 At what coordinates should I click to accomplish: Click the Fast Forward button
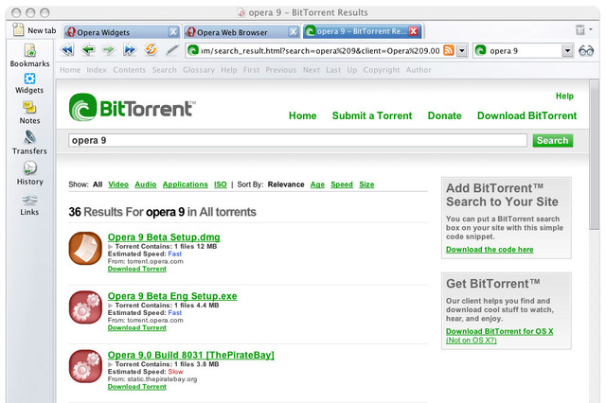(x=130, y=50)
